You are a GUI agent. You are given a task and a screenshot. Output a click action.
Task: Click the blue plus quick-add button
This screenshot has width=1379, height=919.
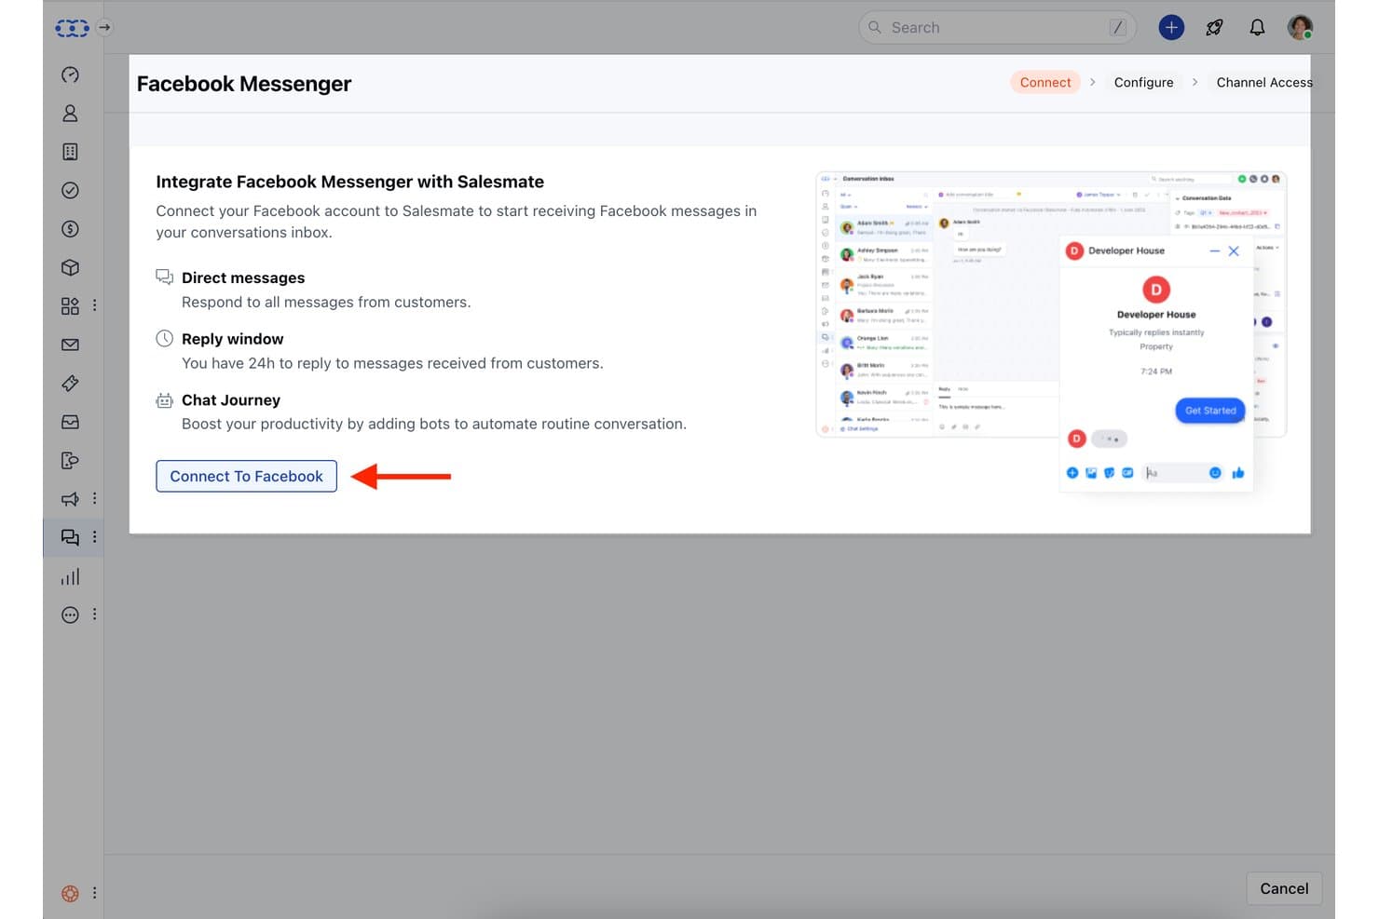click(1171, 28)
